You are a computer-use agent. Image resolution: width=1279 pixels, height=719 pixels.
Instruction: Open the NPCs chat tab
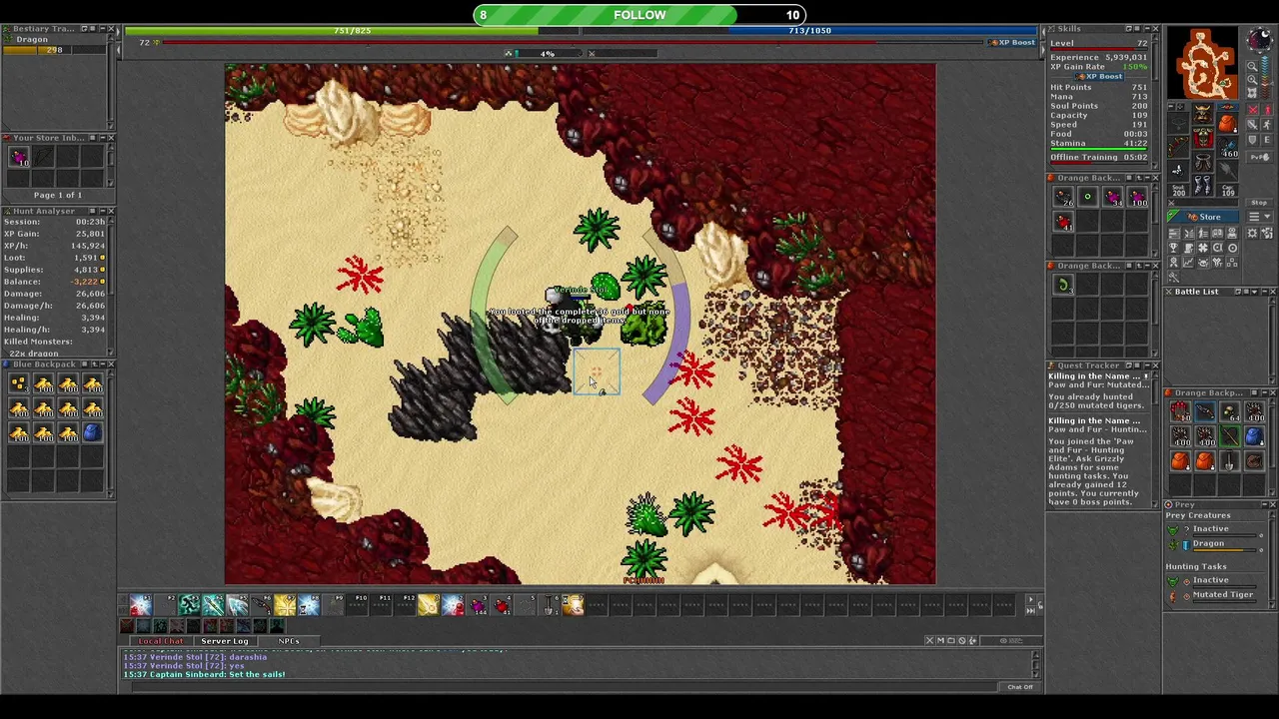click(x=289, y=641)
